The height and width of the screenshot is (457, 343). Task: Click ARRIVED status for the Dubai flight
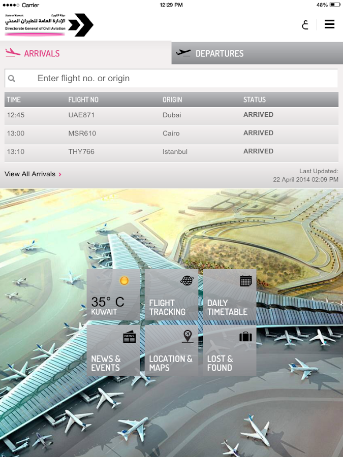[x=259, y=115]
